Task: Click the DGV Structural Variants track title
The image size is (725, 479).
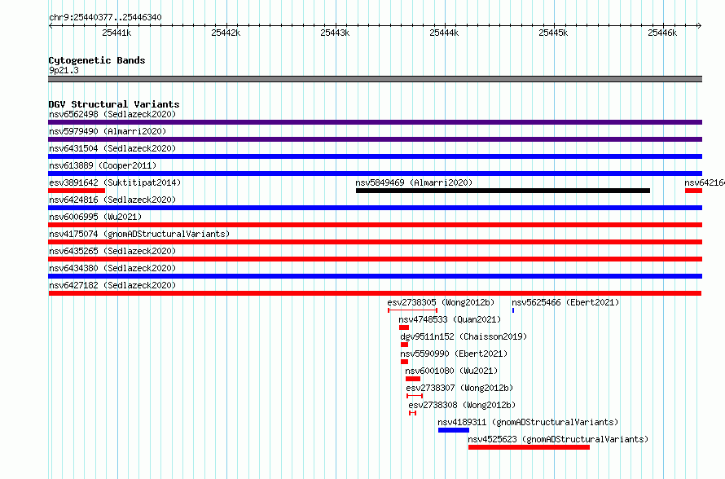Action: click(114, 104)
